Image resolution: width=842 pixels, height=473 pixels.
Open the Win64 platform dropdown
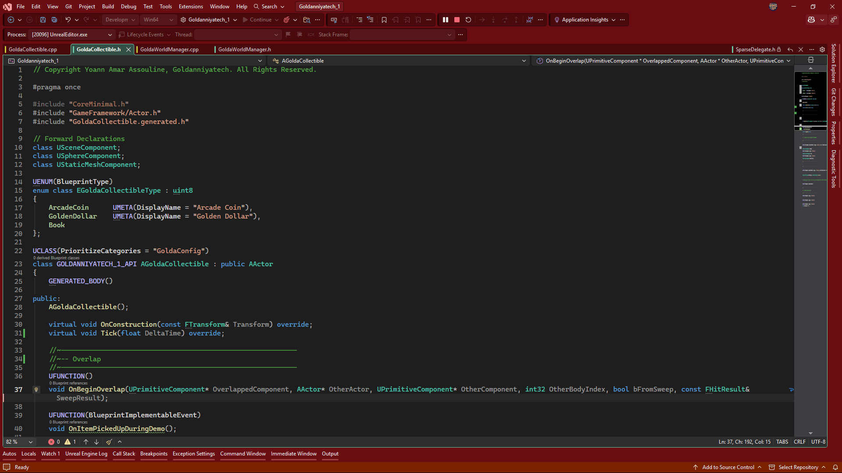158,20
